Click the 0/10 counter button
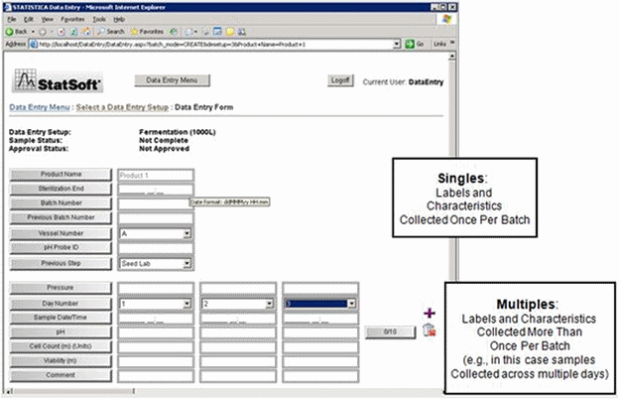The image size is (619, 399). point(390,332)
